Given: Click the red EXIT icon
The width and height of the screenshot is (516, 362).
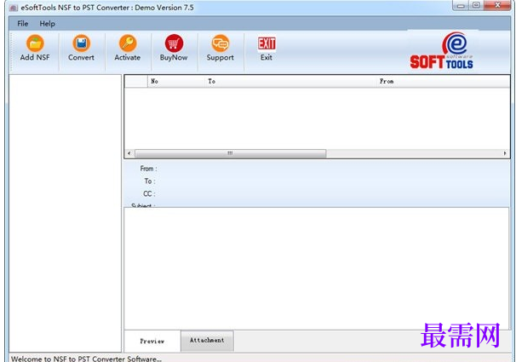Looking at the screenshot, I should pos(267,43).
